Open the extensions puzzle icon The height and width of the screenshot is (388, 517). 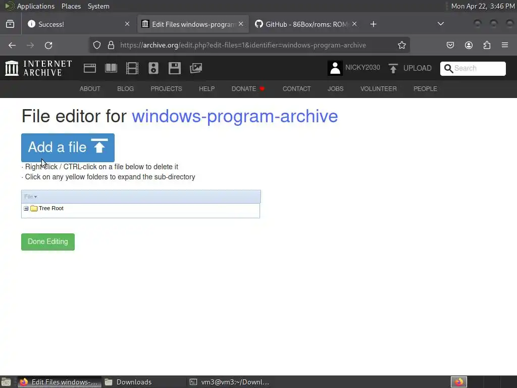[487, 45]
